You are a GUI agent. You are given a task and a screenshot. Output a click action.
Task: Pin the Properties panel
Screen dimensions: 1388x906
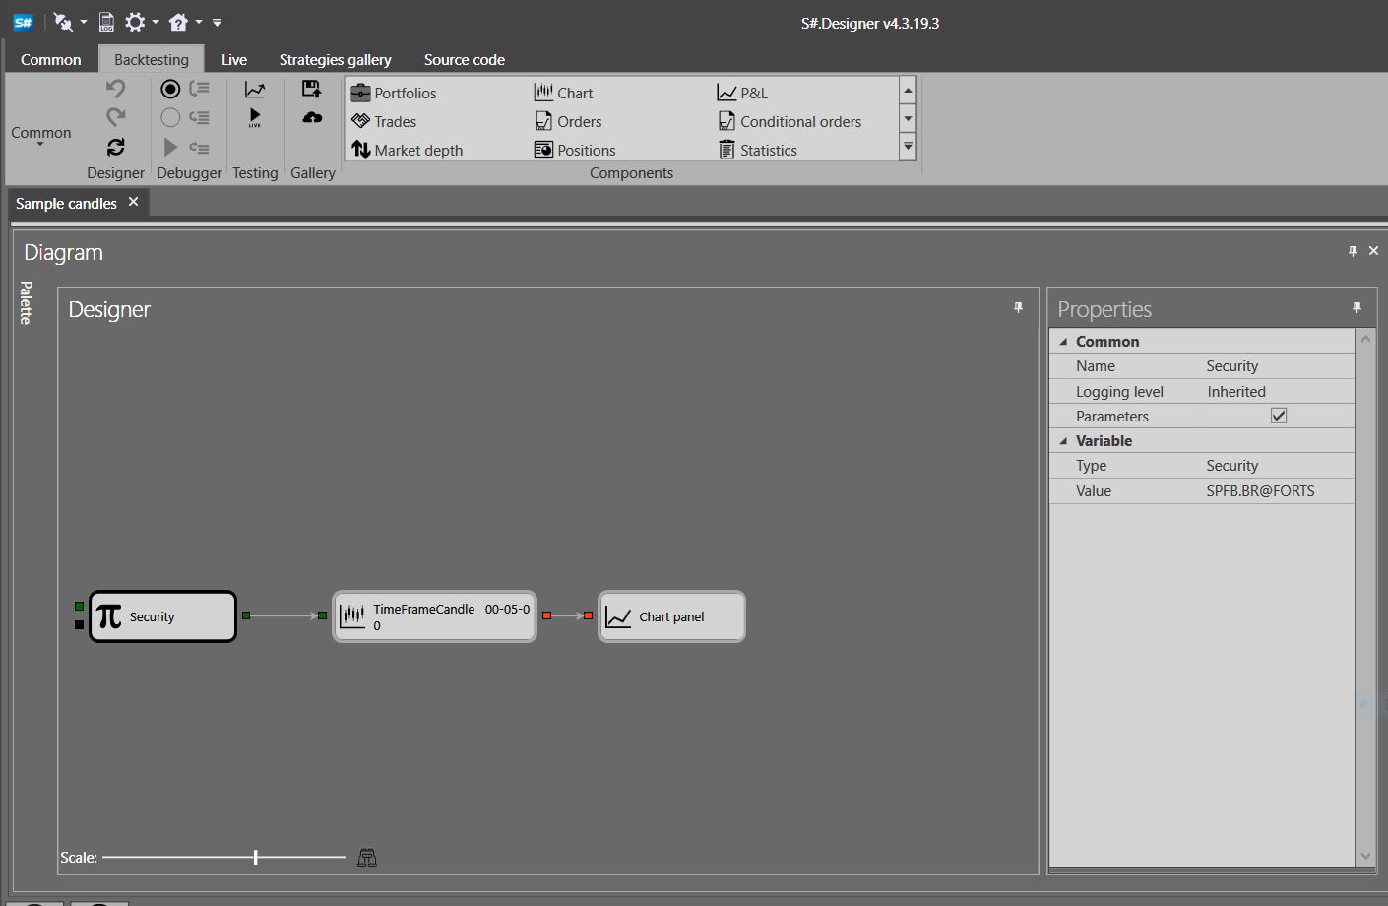(1356, 308)
